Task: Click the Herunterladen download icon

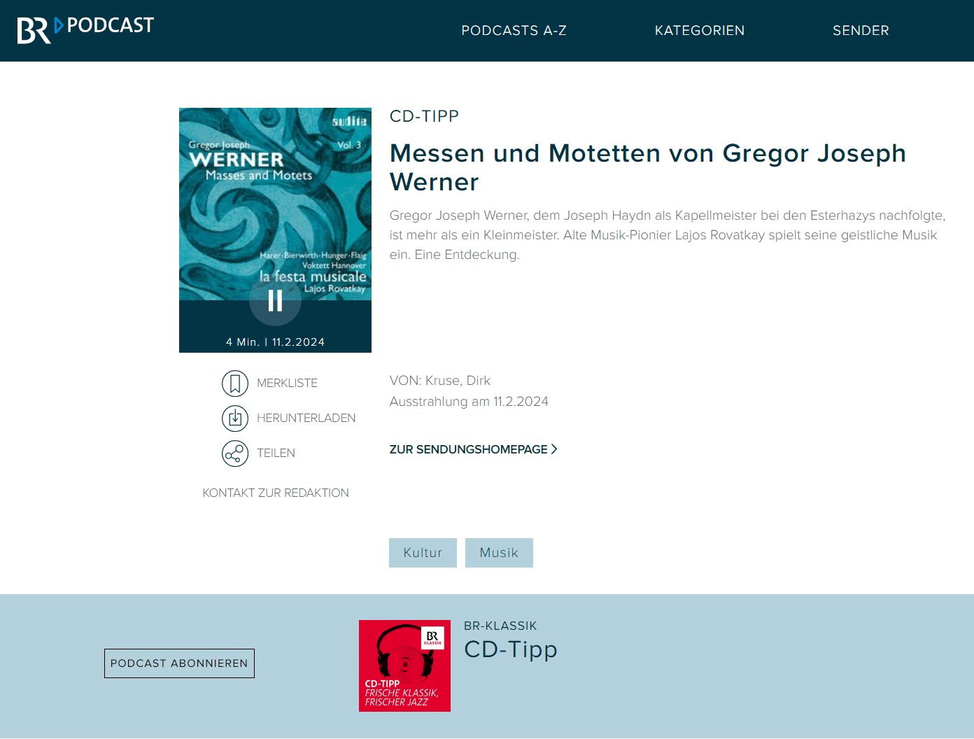Action: 235,418
